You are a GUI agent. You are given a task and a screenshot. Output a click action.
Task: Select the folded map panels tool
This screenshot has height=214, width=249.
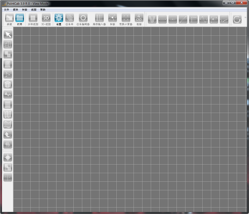click(x=8, y=114)
